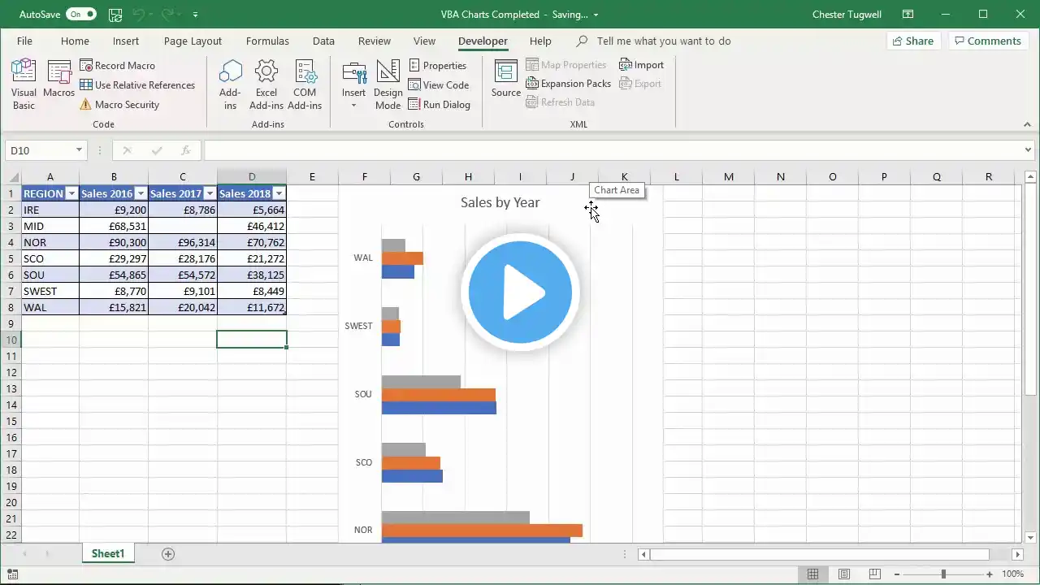
Task: Click the Share button
Action: point(912,41)
